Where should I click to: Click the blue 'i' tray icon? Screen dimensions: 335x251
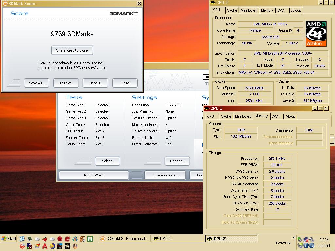[306, 245]
